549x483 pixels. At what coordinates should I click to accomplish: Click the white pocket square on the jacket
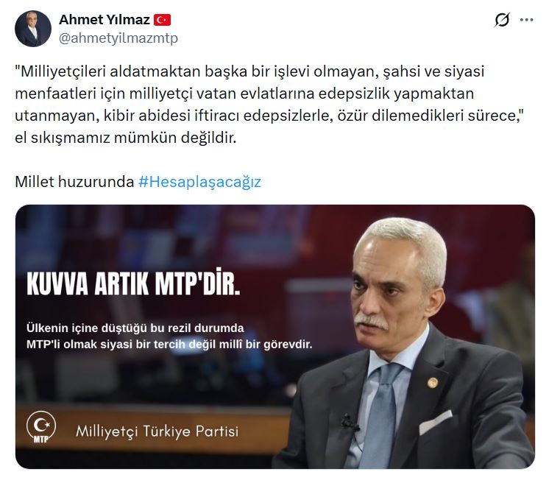[x=436, y=422]
